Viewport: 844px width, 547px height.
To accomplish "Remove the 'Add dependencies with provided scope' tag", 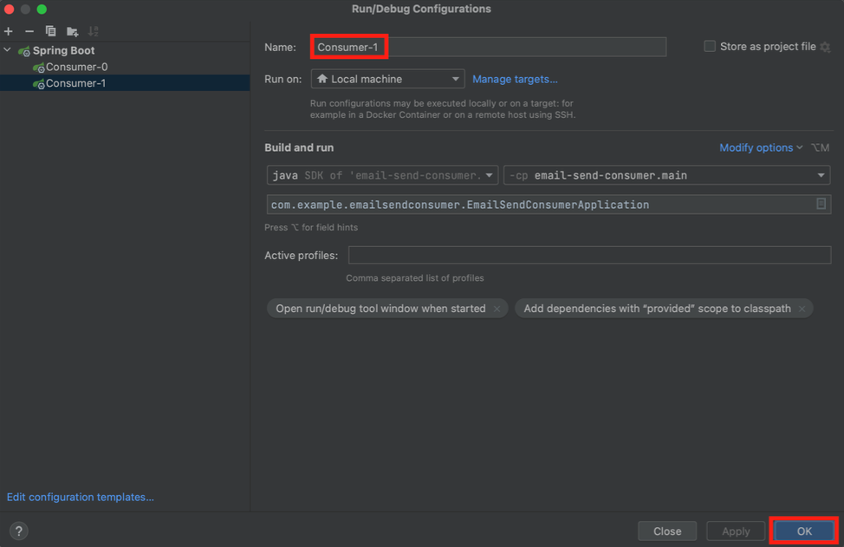I will [x=802, y=309].
